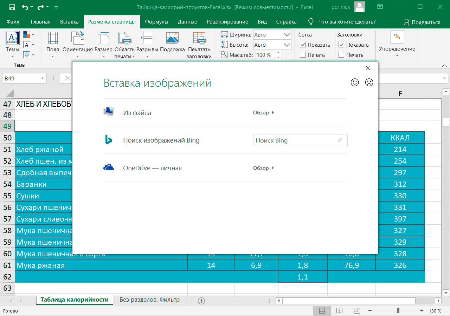The height and width of the screenshot is (316, 450).
Task: Expand Обзор next to OneDrive — личная
Action: click(x=263, y=168)
